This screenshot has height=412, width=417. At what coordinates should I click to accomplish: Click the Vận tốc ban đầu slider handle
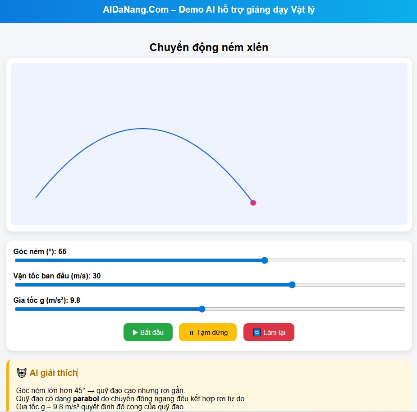292,285
